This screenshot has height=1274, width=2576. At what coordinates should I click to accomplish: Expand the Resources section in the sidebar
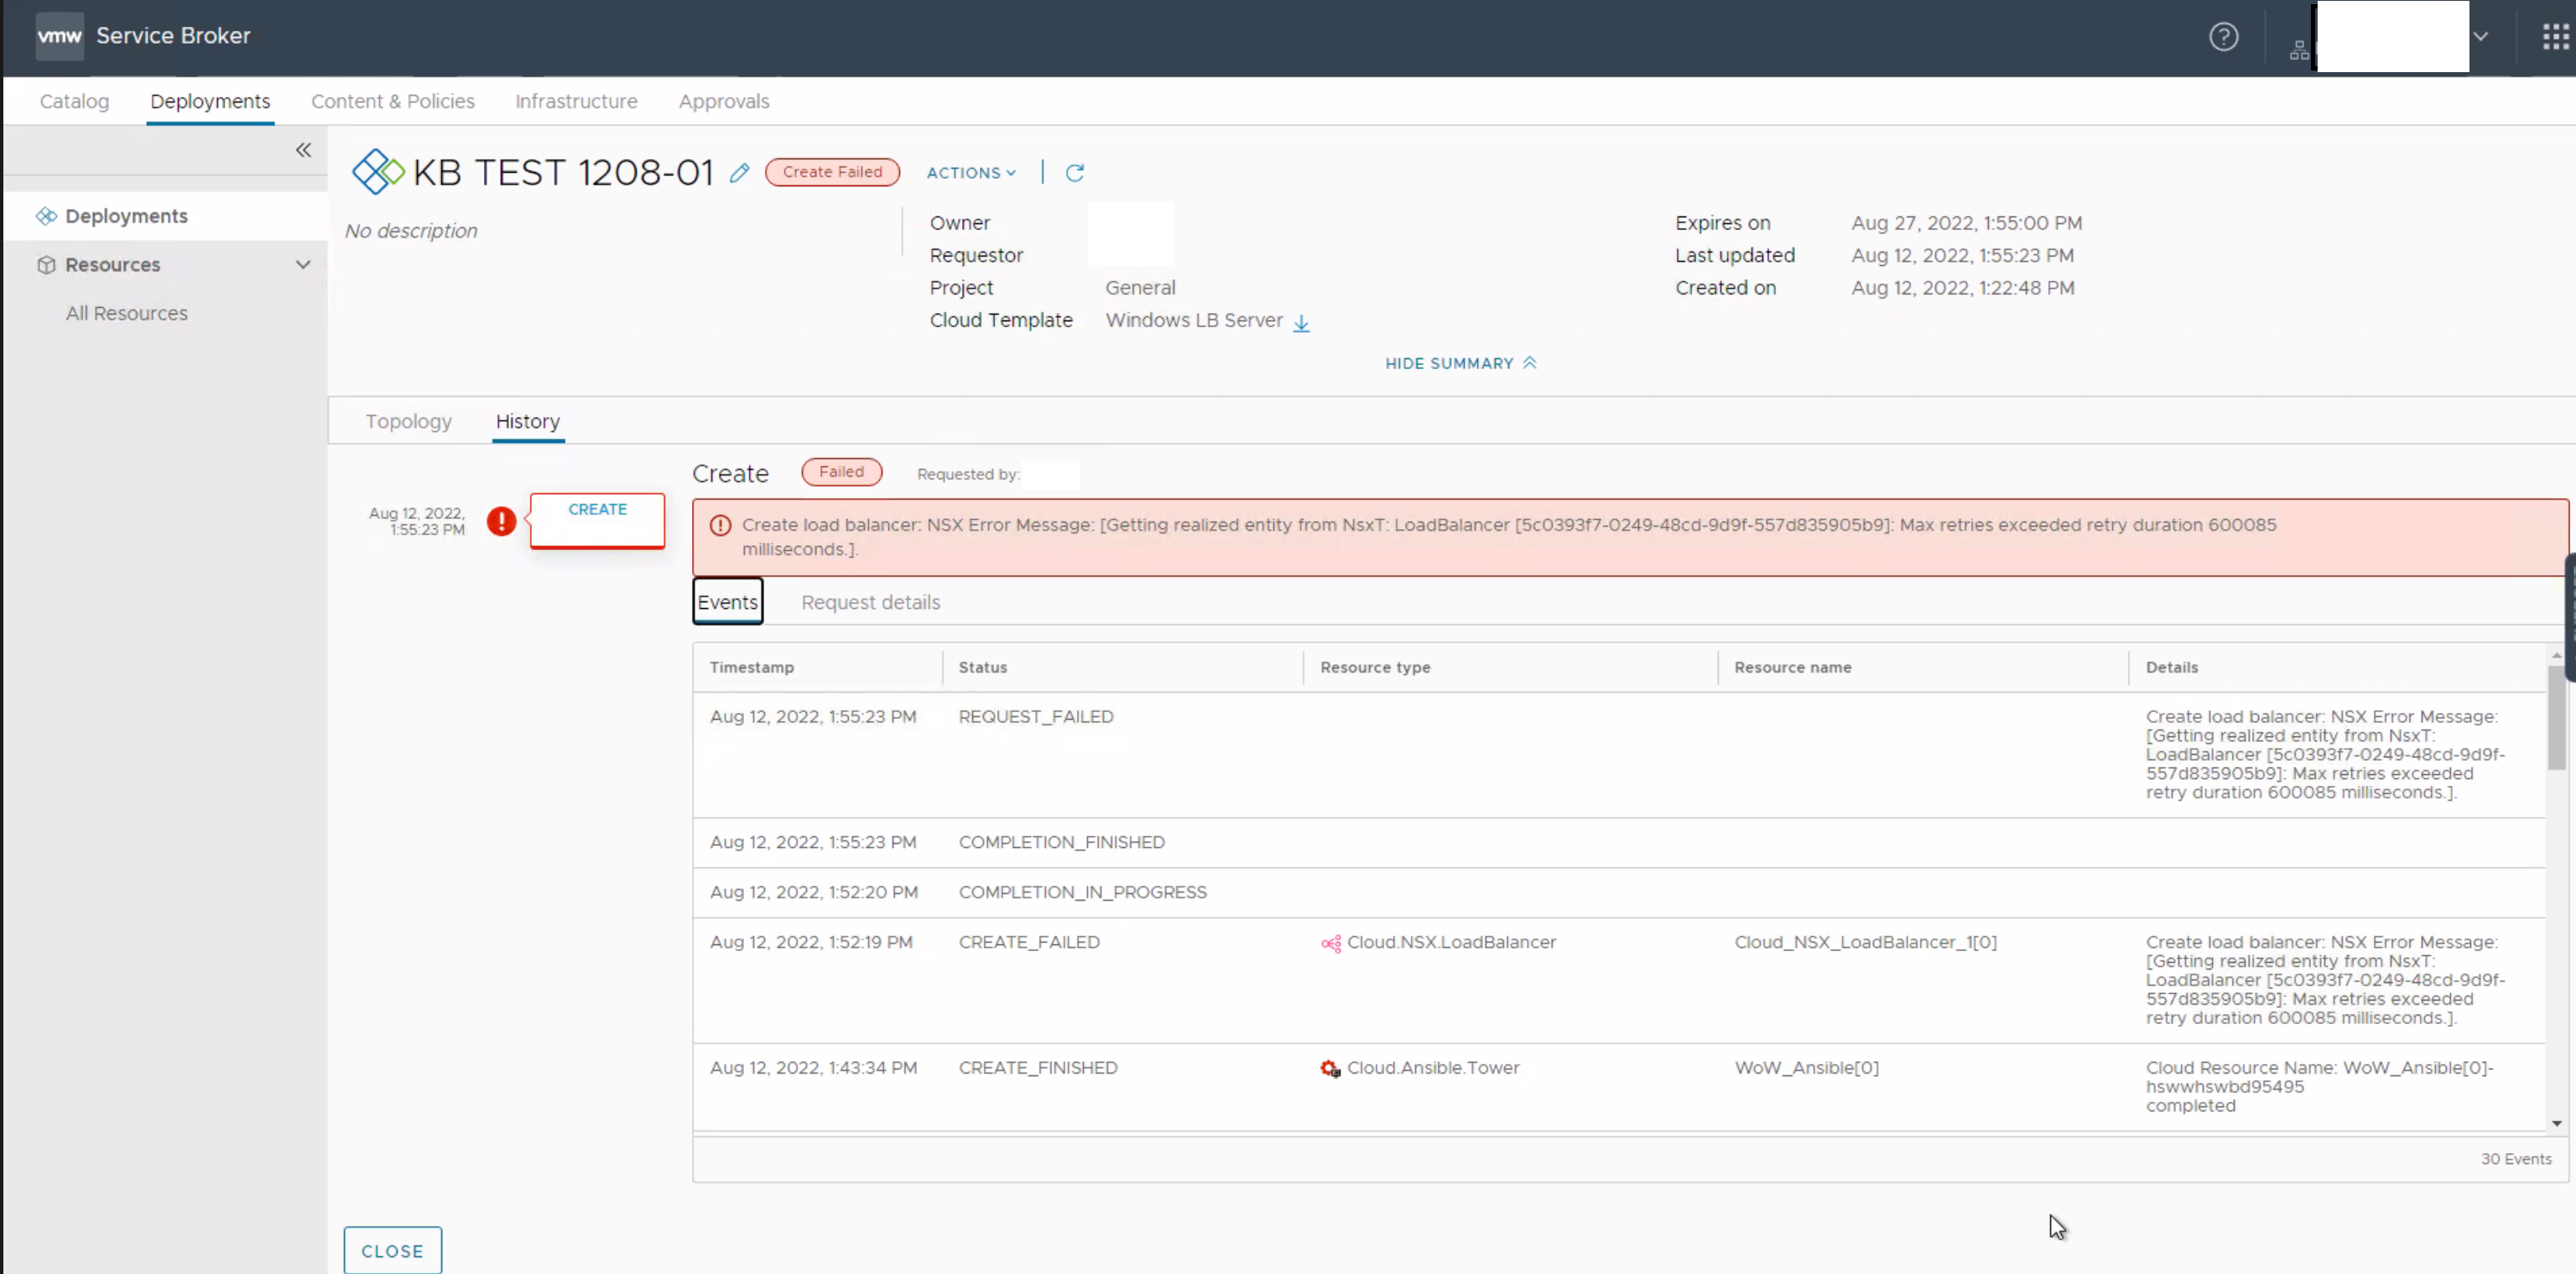pos(302,264)
